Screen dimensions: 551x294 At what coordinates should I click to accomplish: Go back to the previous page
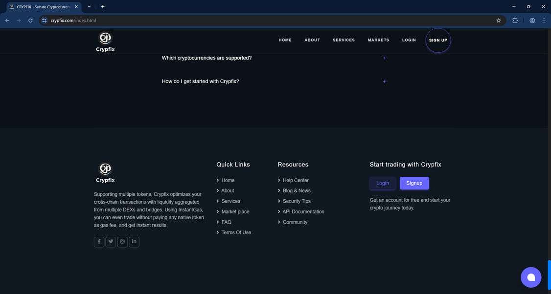(x=7, y=21)
